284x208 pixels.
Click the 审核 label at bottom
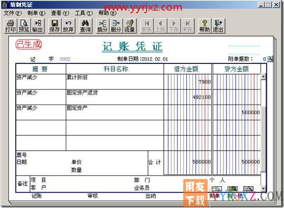pyautogui.click(x=93, y=196)
